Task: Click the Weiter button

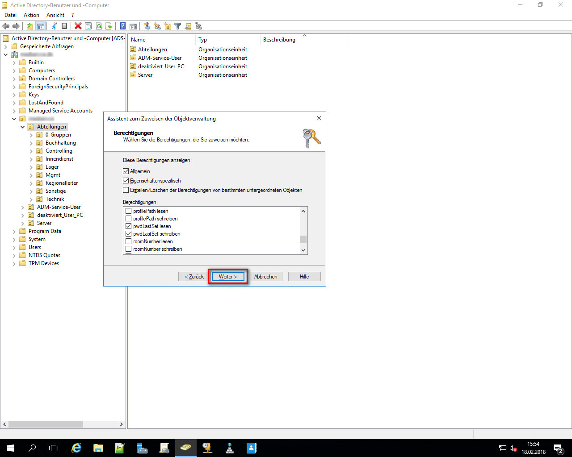Action: (228, 277)
